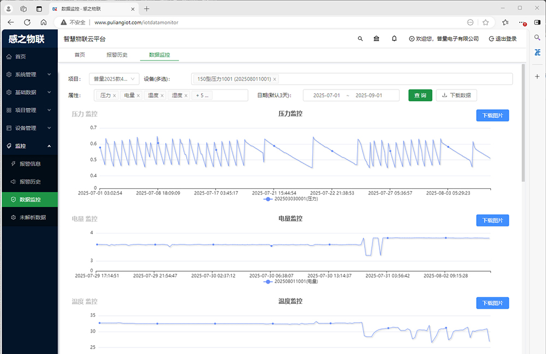Collapse the 监控 sidebar section
Image resolution: width=546 pixels, height=354 pixels.
pyautogui.click(x=29, y=146)
